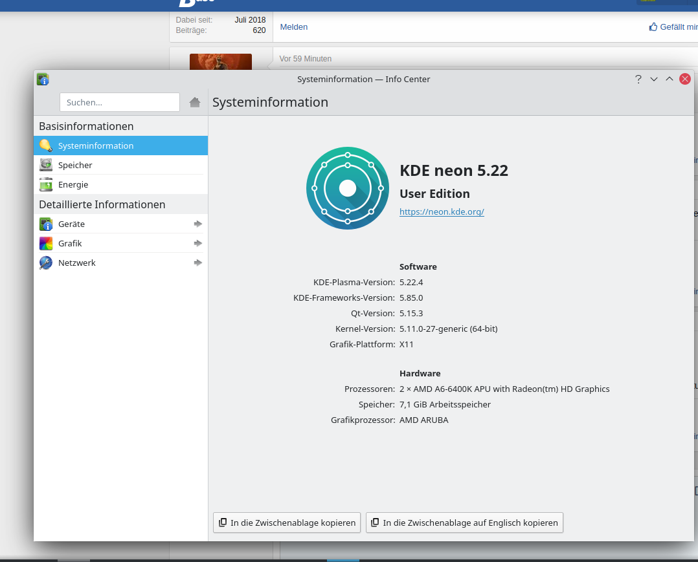The width and height of the screenshot is (698, 562).
Task: Expand the Netzwerk category arrow
Action: pyautogui.click(x=198, y=263)
